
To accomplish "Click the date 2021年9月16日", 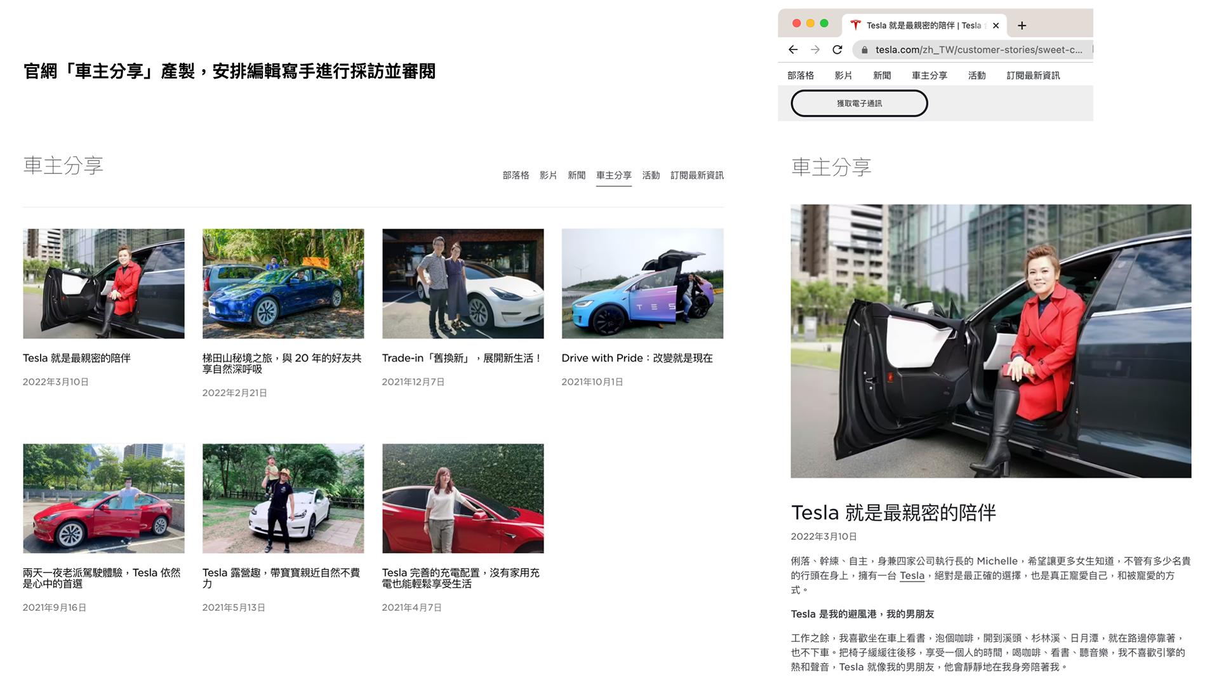I will (x=55, y=608).
